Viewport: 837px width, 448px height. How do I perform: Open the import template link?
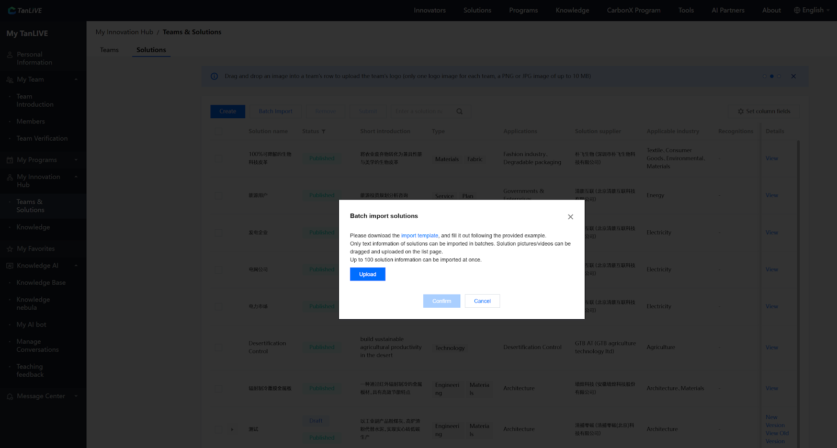tap(420, 236)
